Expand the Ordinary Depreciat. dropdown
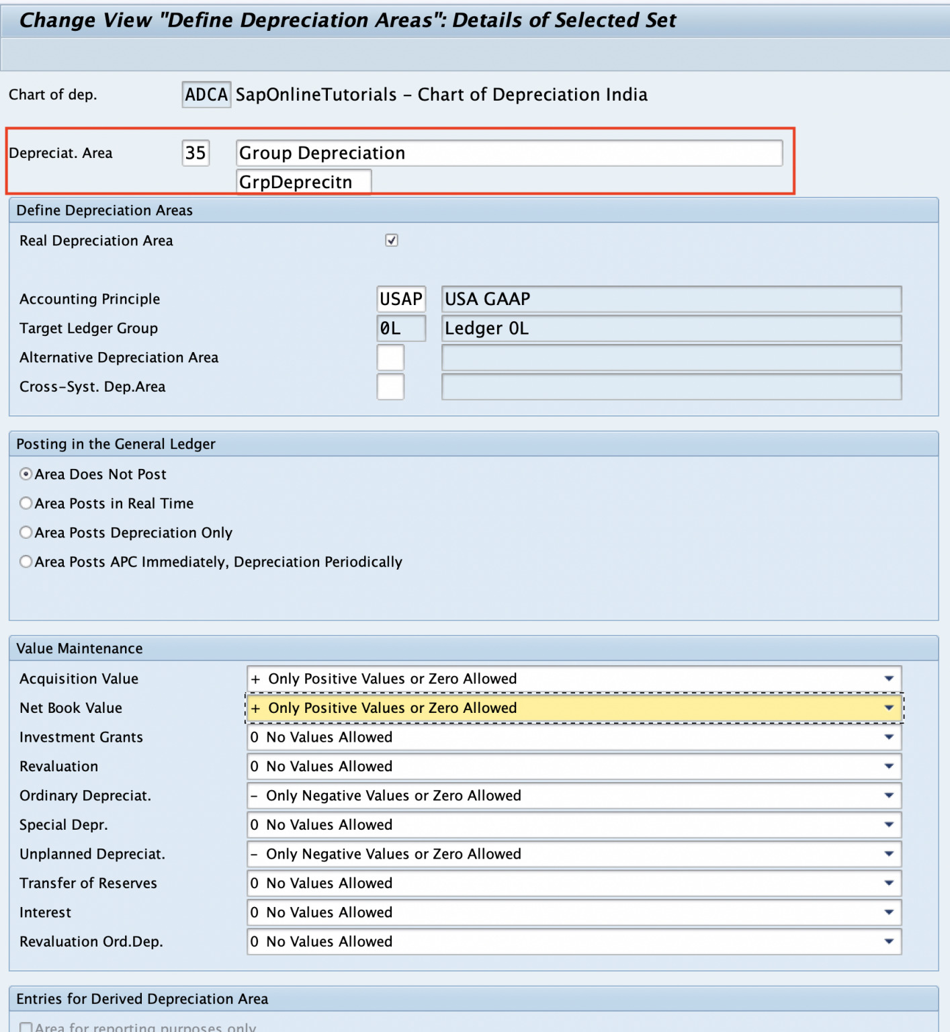This screenshot has height=1032, width=950. click(x=574, y=795)
